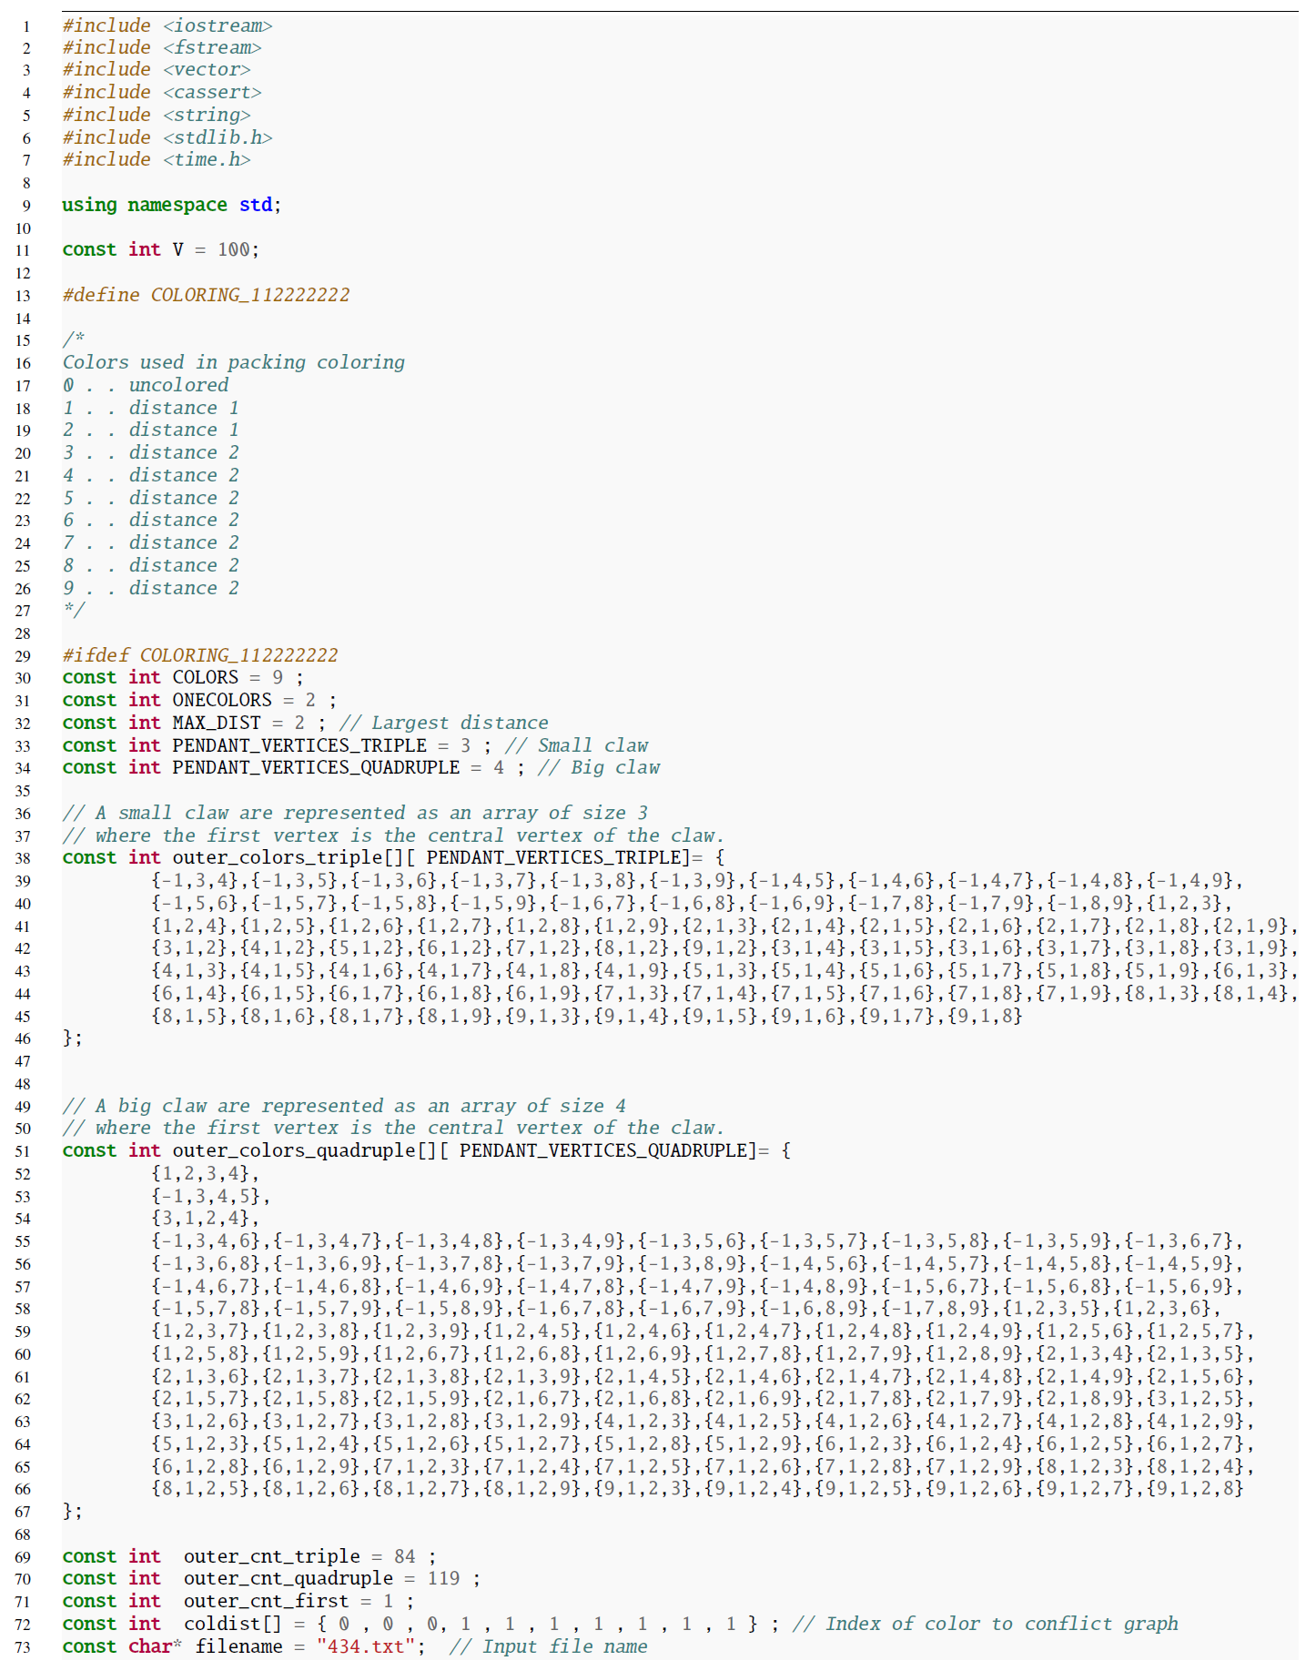The width and height of the screenshot is (1316, 1671).
Task: Click the <time.h> include header
Action: coord(207,159)
